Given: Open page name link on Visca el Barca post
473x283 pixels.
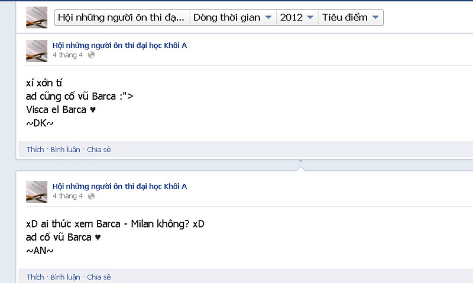Looking at the screenshot, I should (x=119, y=45).
